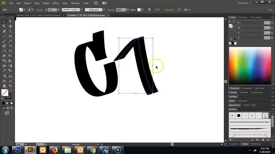This screenshot has height=154, width=275.
Task: Select the Symbol Sprayer tool
Action: 4,76
